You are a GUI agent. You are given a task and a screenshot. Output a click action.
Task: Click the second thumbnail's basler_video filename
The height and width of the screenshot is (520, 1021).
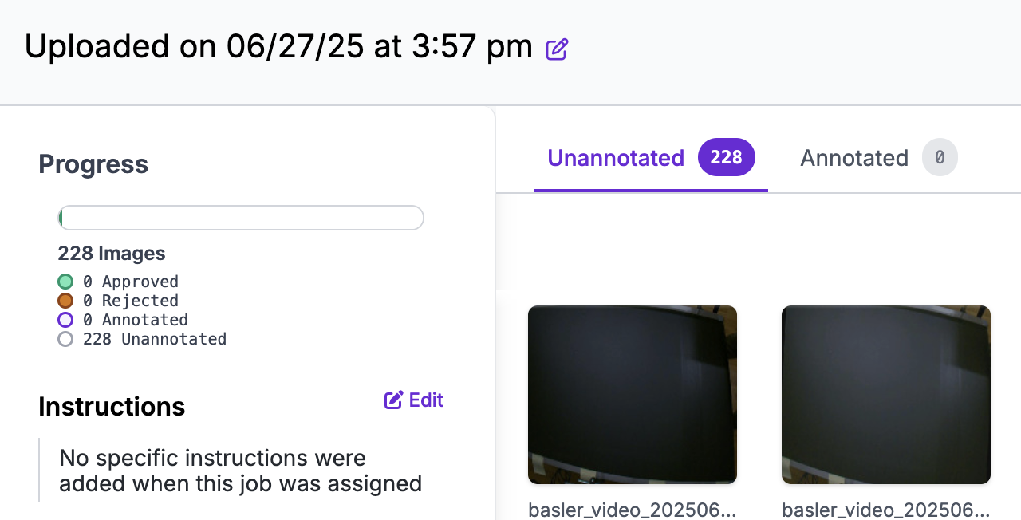coord(886,510)
